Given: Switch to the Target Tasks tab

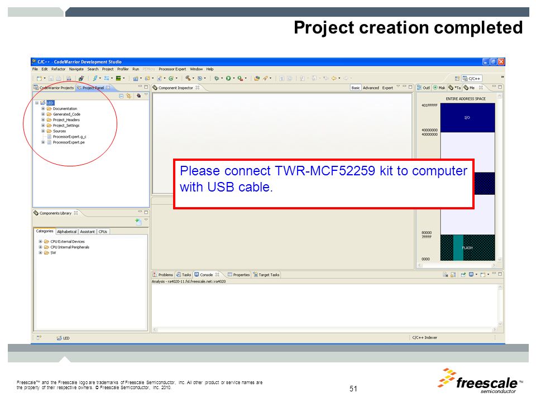Looking at the screenshot, I should pyautogui.click(x=266, y=275).
